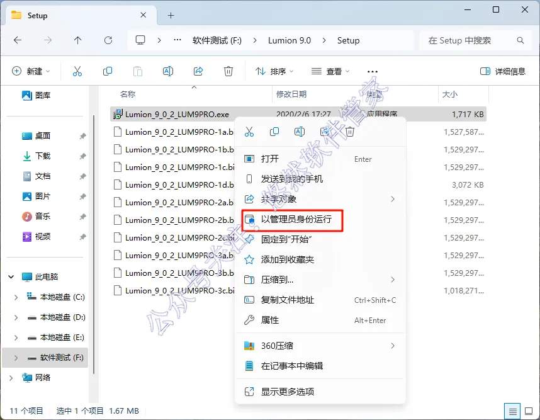Viewport: 540px width, 420px height.
Task: Open the address bar ellipsis menu
Action: click(177, 40)
